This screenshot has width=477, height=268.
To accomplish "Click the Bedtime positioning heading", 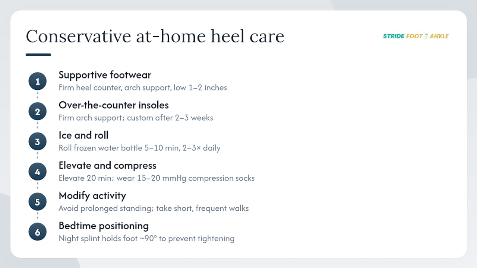I will [x=104, y=226].
